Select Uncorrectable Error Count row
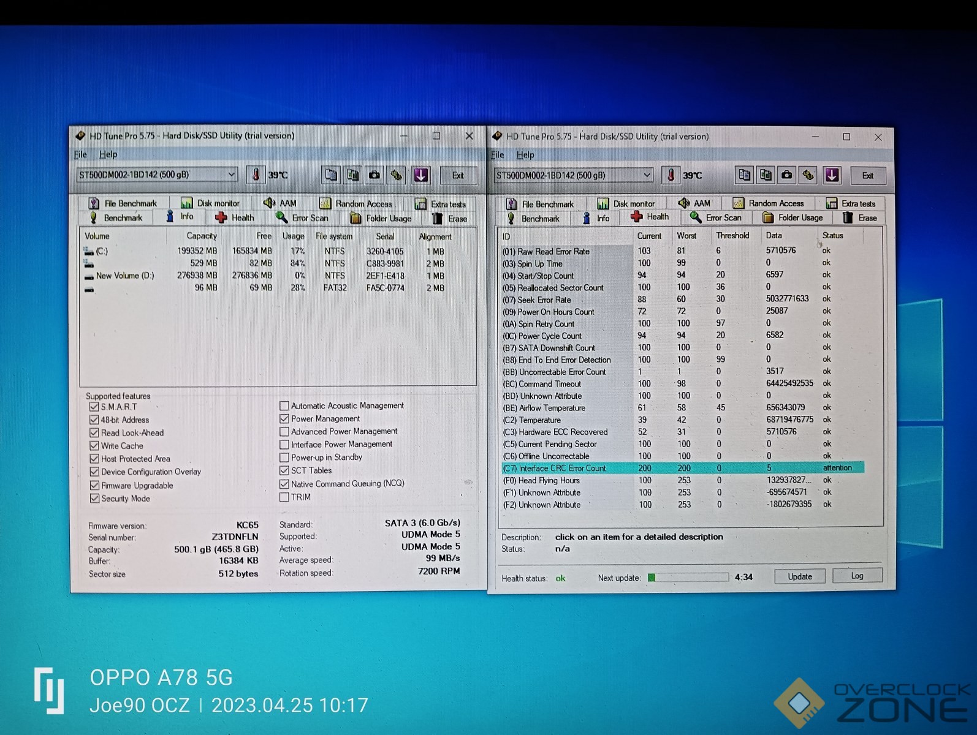977x735 pixels. pyautogui.click(x=682, y=372)
